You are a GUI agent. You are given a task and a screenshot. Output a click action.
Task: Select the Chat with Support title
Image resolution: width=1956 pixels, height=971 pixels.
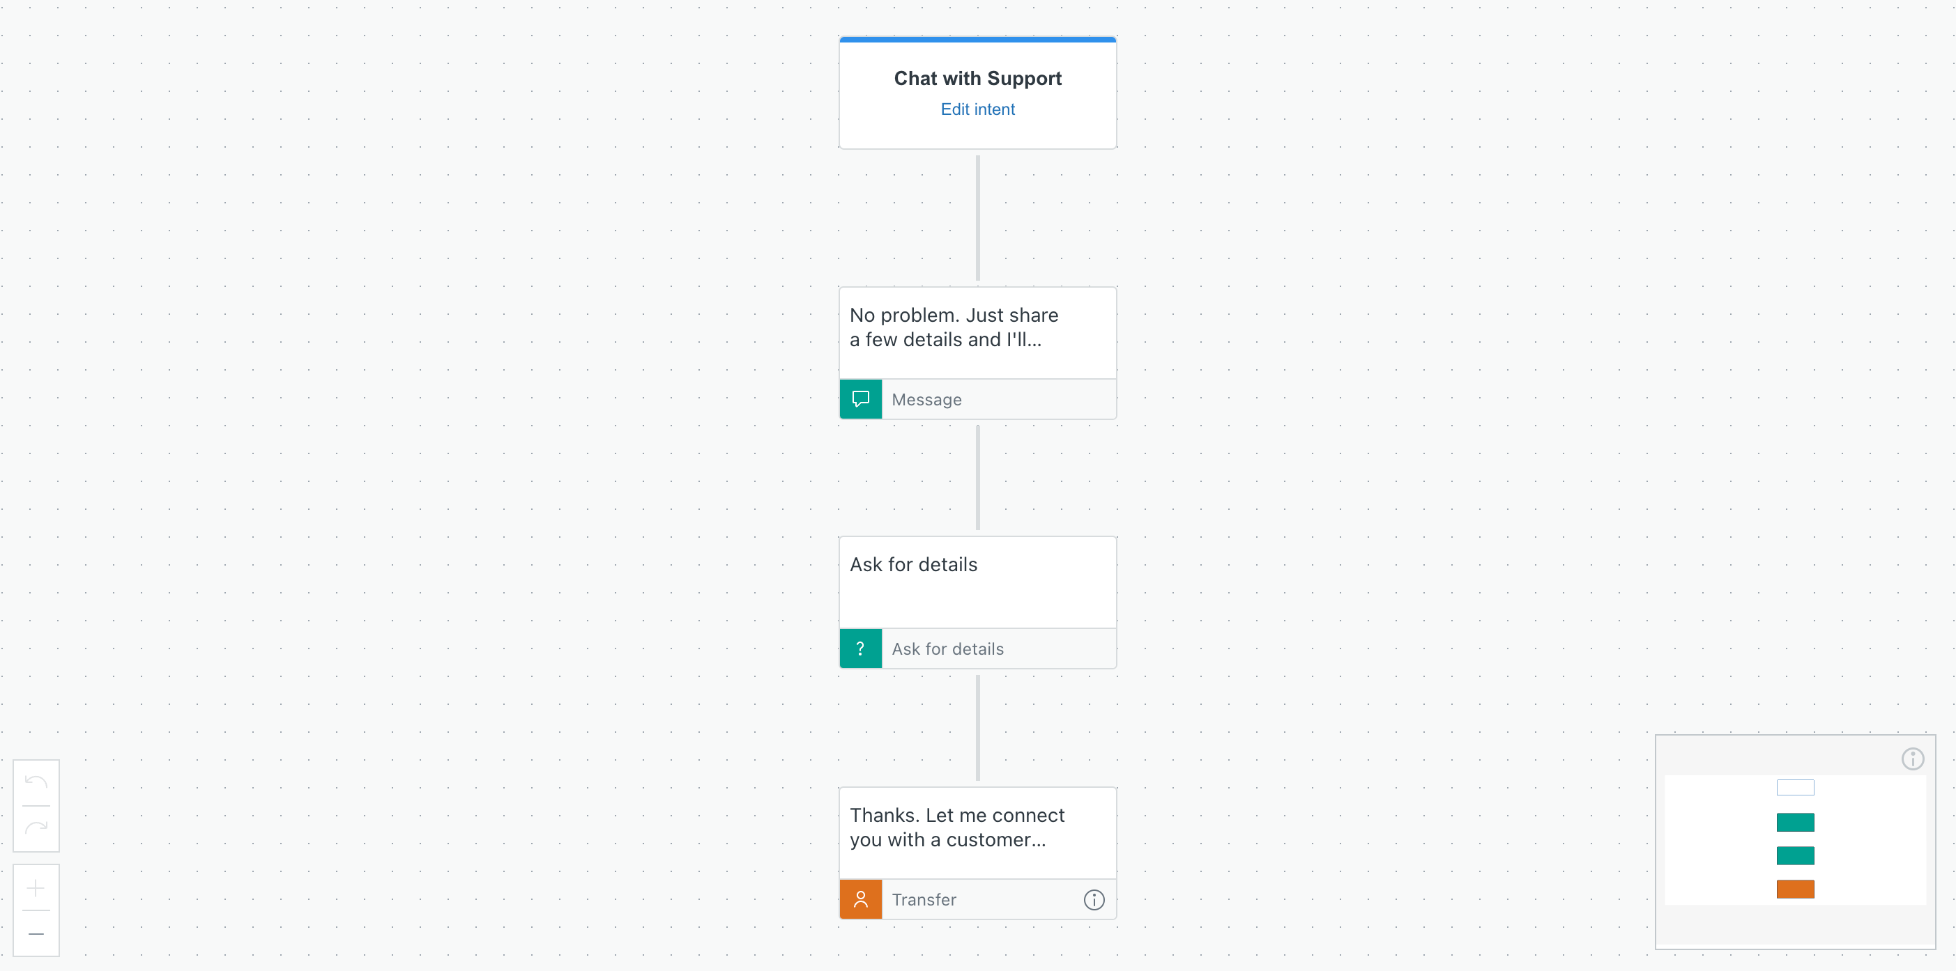click(977, 78)
